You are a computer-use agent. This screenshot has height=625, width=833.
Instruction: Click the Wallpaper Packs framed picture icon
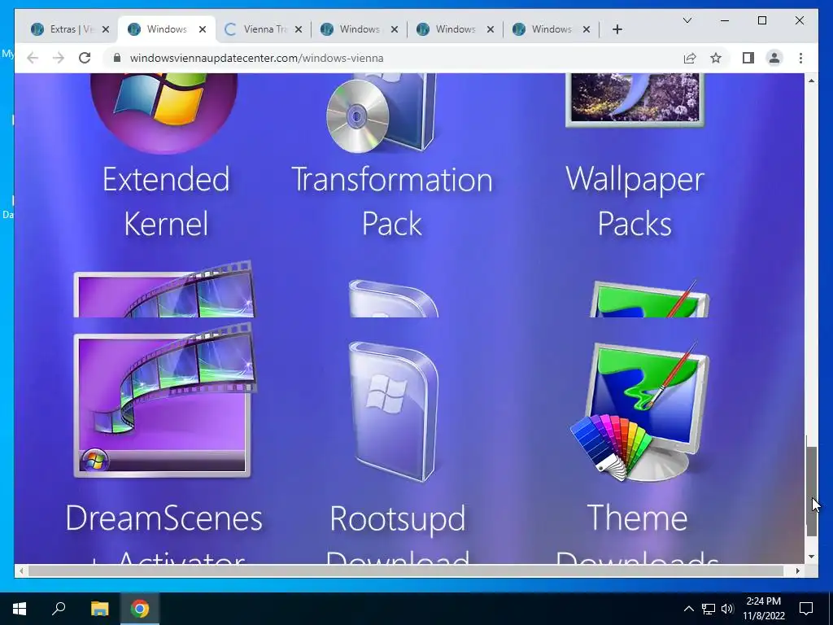pyautogui.click(x=635, y=100)
